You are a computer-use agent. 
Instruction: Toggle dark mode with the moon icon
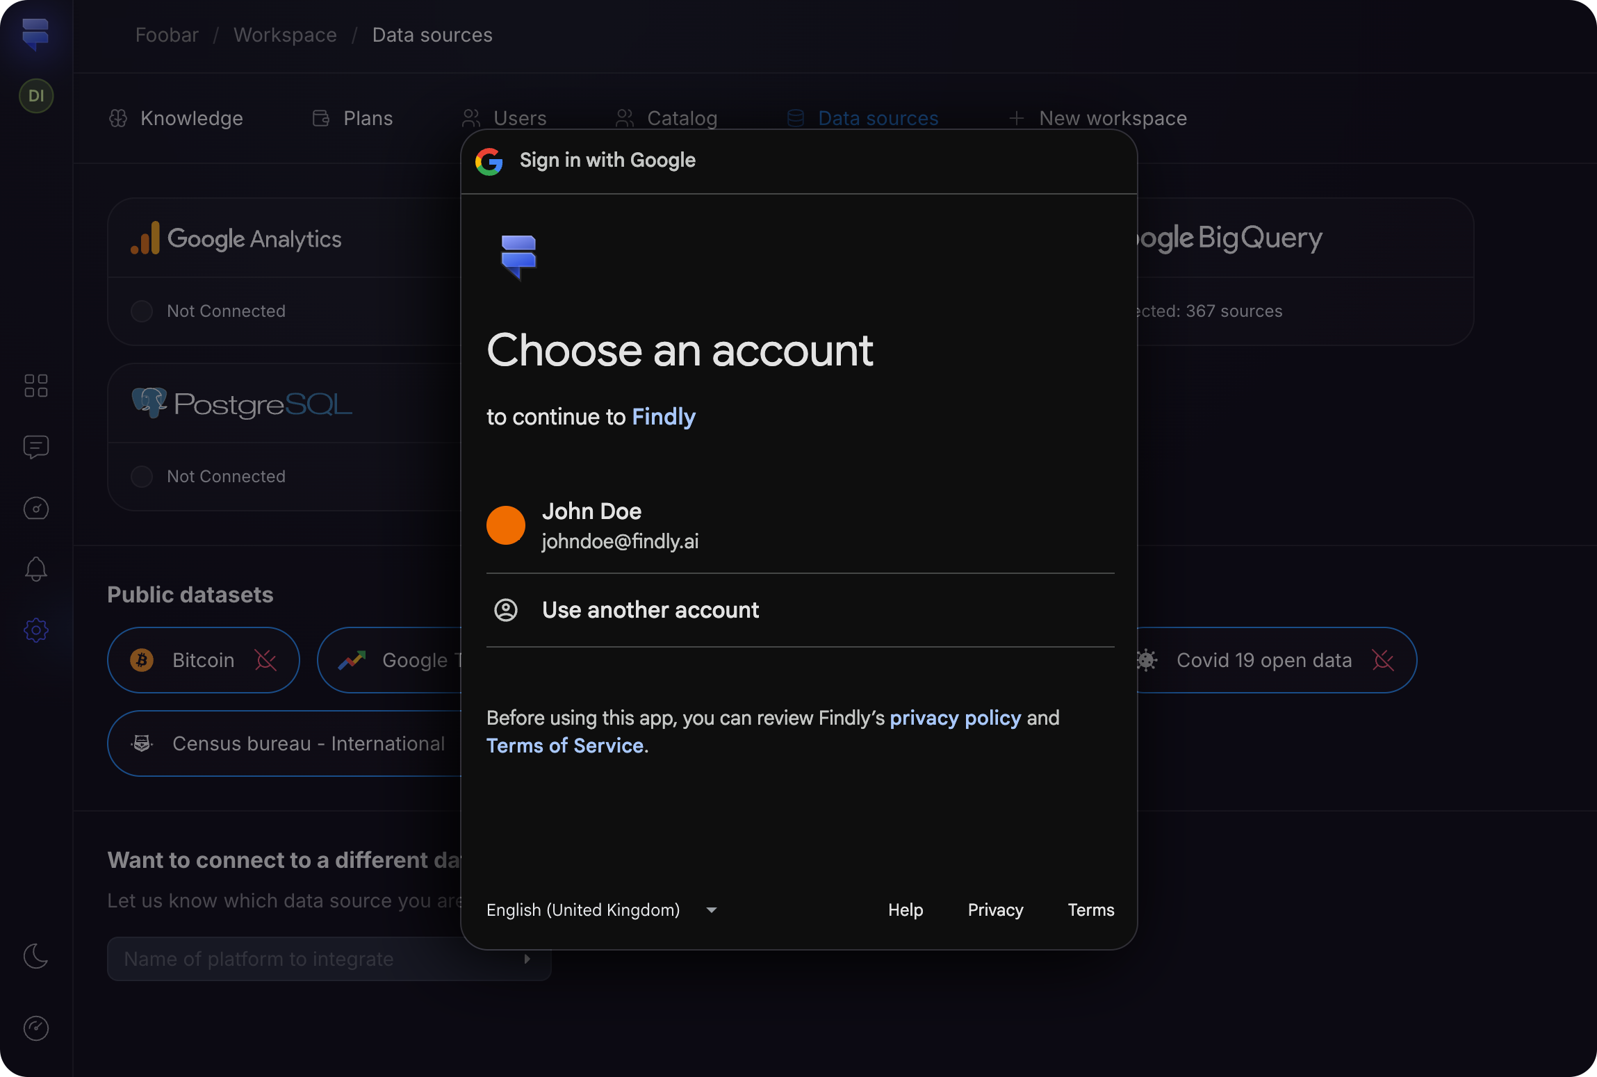click(x=35, y=957)
